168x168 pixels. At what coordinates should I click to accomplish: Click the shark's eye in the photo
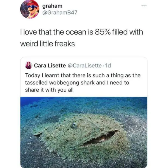click(x=74, y=125)
